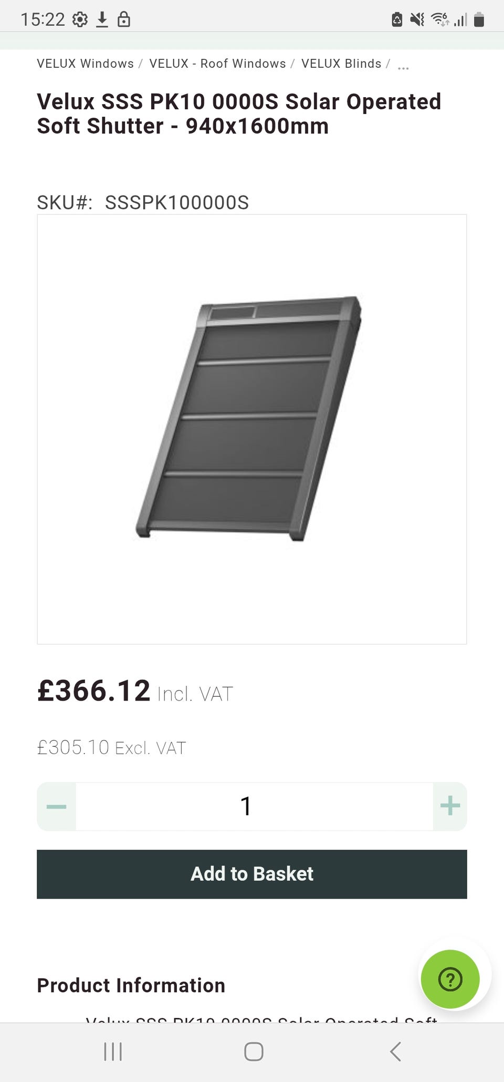This screenshot has height=1082, width=504.
Task: Expand the breadcrumb ellipsis
Action: tap(403, 67)
